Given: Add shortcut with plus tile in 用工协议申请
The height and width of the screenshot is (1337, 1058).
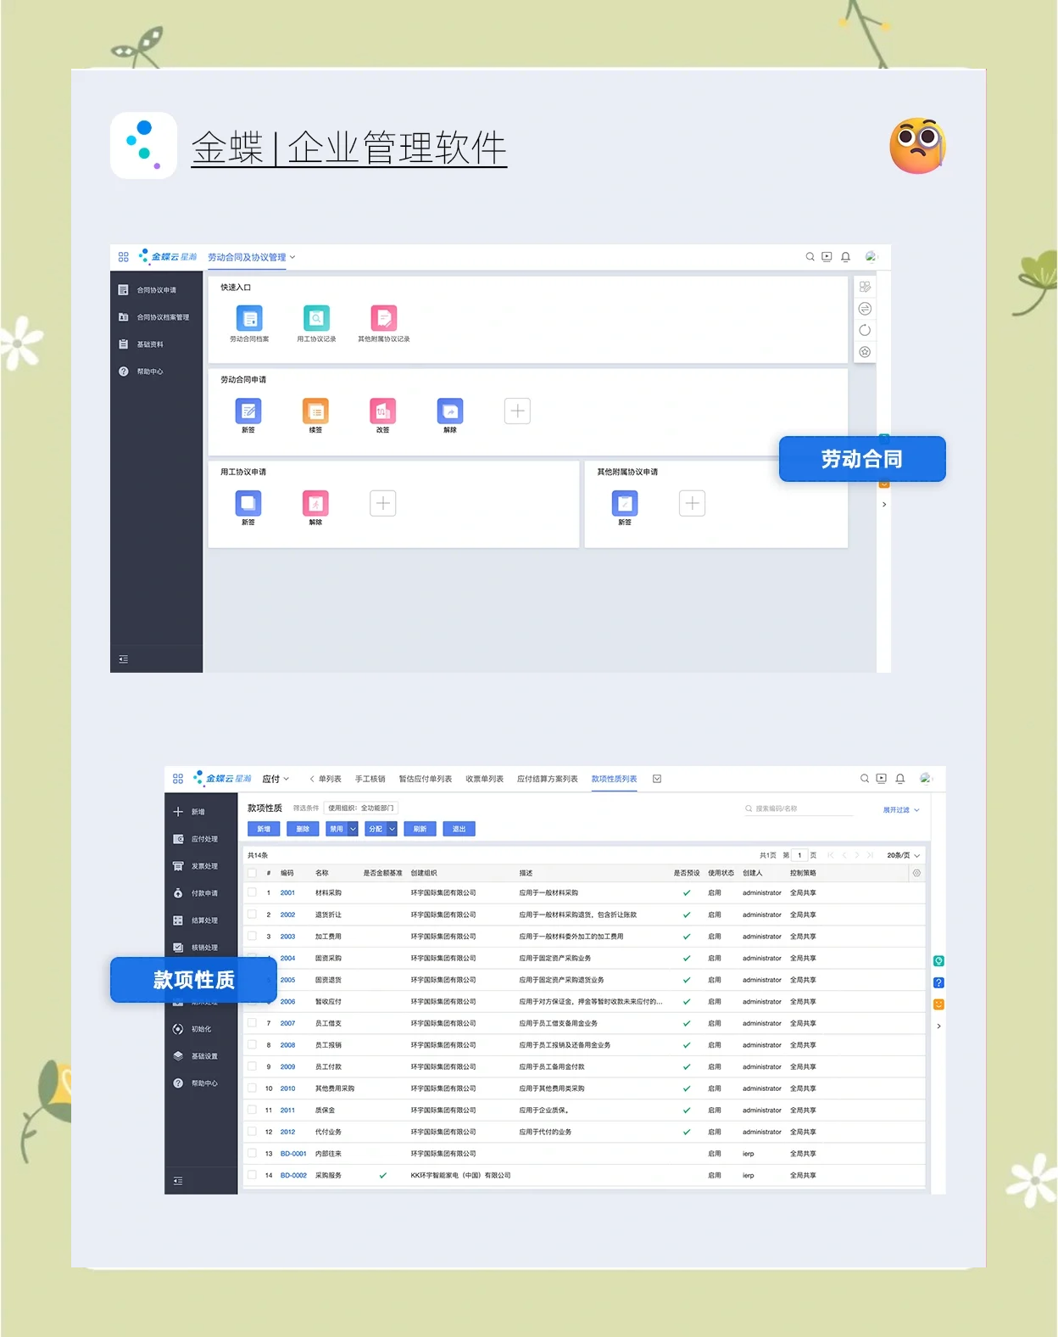Looking at the screenshot, I should pos(383,503).
